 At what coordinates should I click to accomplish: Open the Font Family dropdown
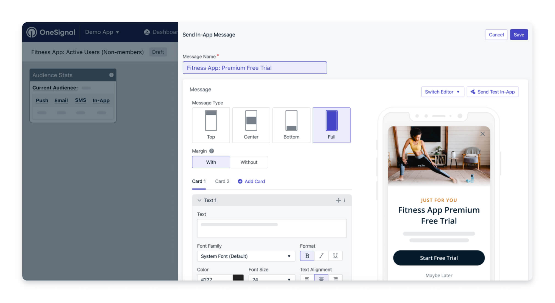246,256
